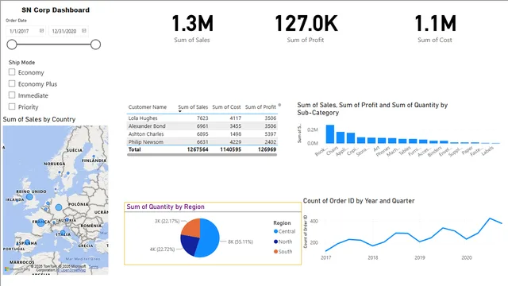Click the Sum of Quantity by Region title
The width and height of the screenshot is (508, 286).
[x=165, y=207]
